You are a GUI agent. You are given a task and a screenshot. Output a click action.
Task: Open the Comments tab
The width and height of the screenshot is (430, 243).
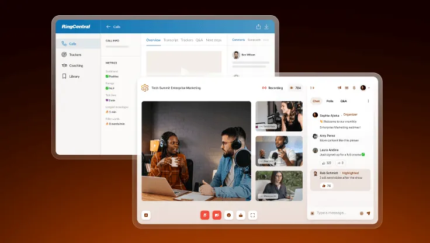click(238, 40)
